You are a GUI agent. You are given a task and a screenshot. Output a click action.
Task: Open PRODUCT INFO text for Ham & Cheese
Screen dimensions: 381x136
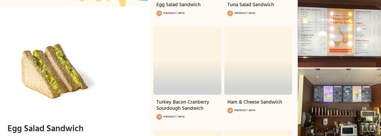(x=245, y=110)
